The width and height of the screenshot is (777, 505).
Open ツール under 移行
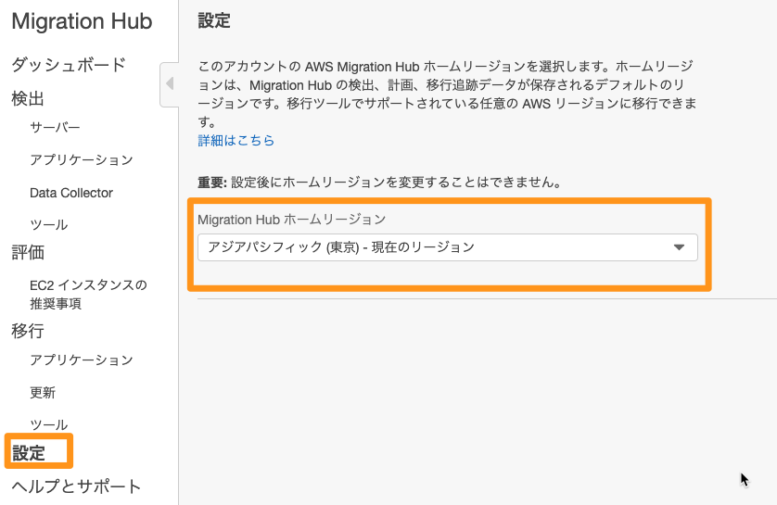(48, 424)
